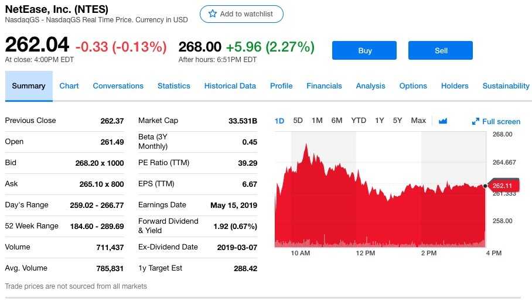
Task: Click the blue Buy button
Action: 364,50
